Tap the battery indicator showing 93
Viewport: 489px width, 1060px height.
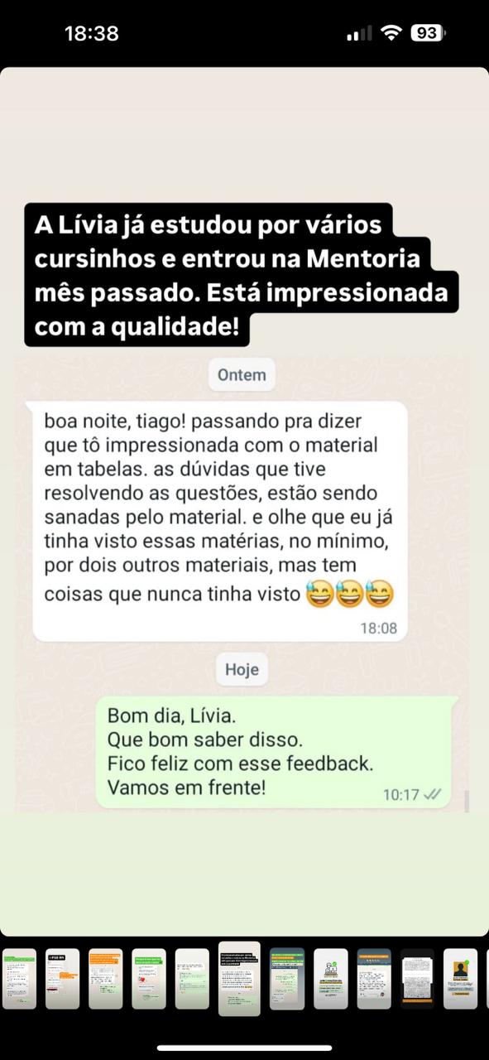click(428, 33)
